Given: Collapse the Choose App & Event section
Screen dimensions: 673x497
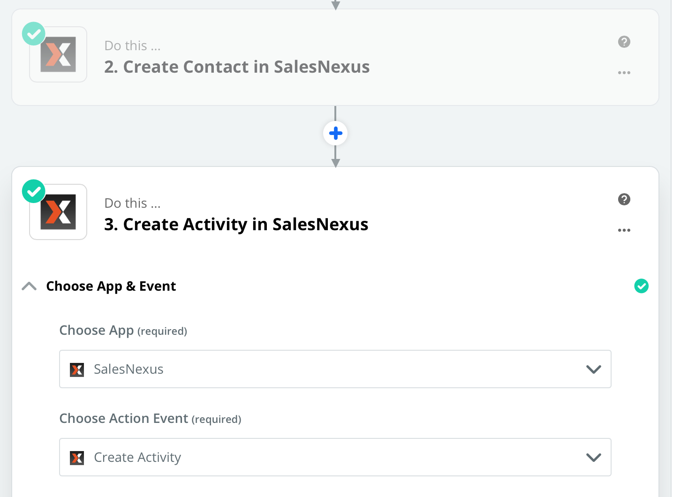Looking at the screenshot, I should [x=29, y=286].
